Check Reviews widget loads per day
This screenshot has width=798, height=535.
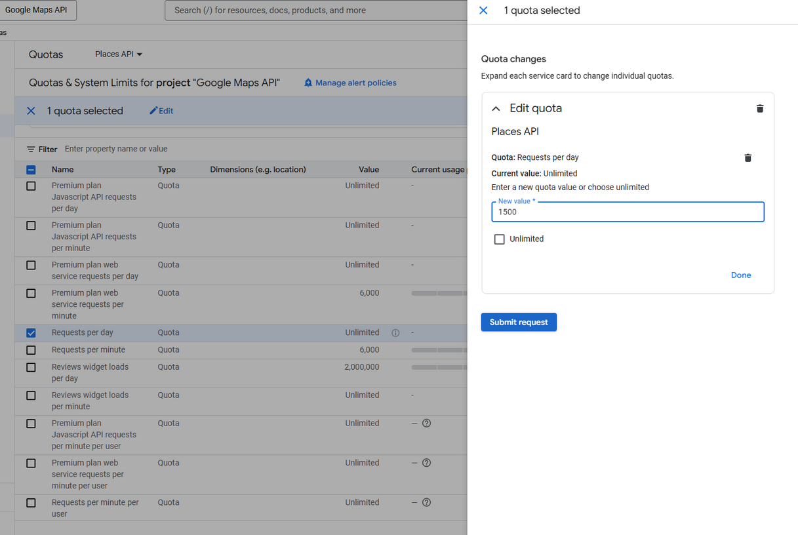click(31, 367)
